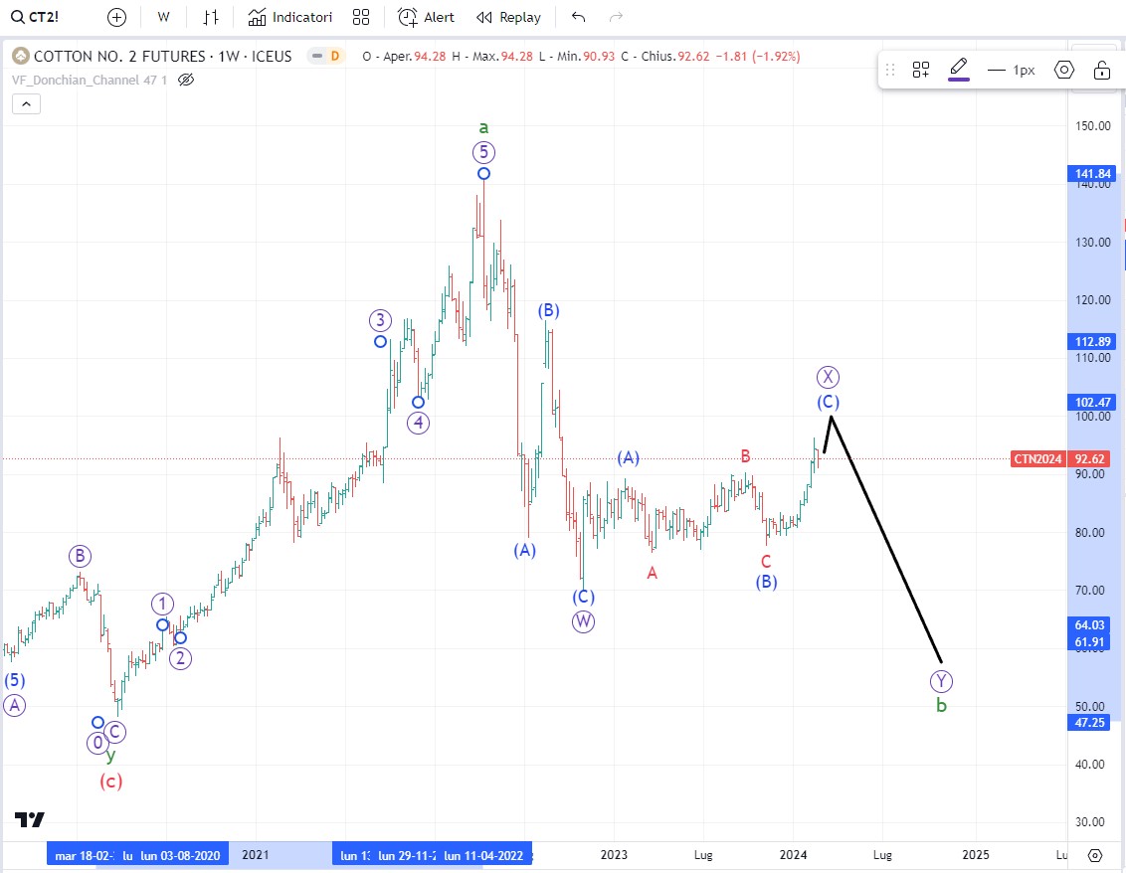Click the 141.84 price axis label
The height and width of the screenshot is (873, 1126).
click(1093, 174)
